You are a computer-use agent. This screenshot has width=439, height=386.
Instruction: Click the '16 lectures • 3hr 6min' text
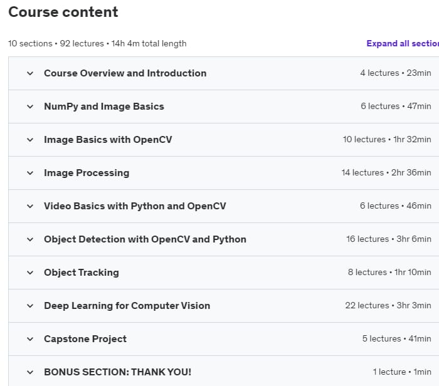389,239
